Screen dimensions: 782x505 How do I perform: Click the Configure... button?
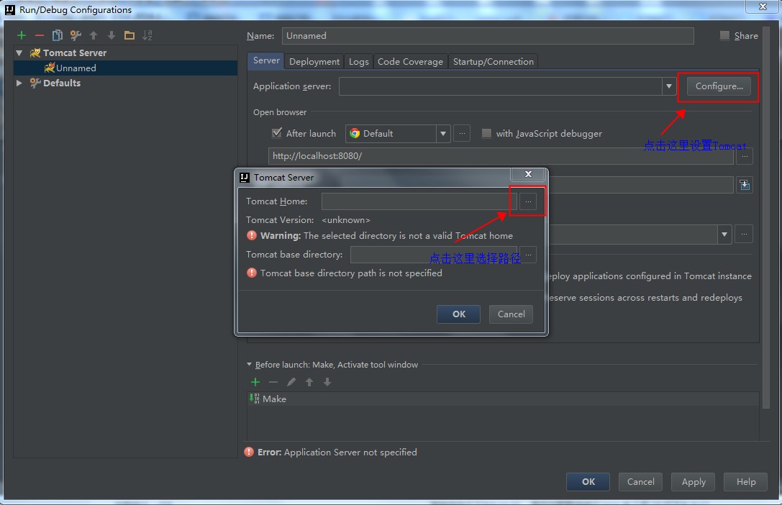coord(719,86)
